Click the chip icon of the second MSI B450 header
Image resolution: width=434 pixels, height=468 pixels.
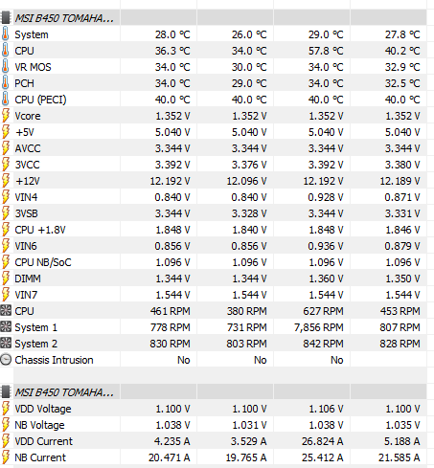pos(6,391)
